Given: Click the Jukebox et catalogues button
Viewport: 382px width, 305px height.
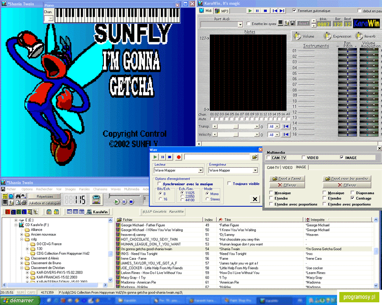Looking at the screenshot, I should click(x=44, y=203).
